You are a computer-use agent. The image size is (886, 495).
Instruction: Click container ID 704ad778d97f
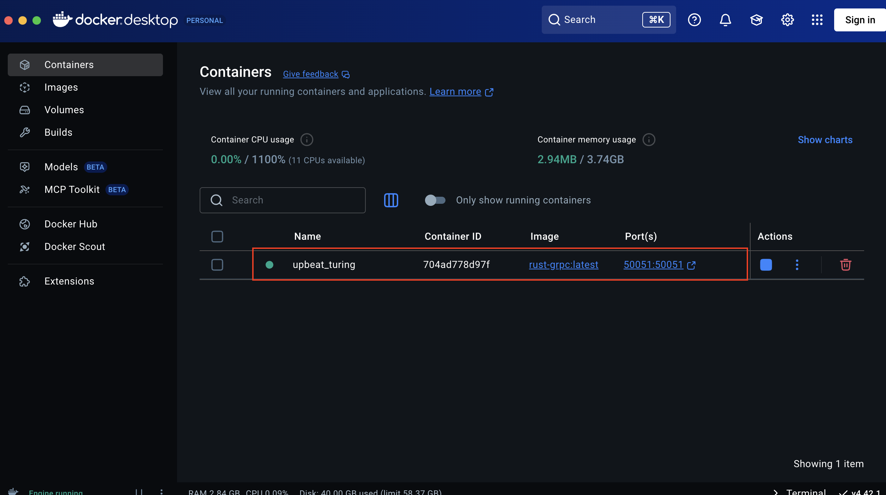[456, 265]
